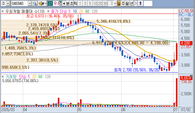Screen dimensions: 195x113
Task: Click the red 5,657K volume tag
Action: click(186, 78)
